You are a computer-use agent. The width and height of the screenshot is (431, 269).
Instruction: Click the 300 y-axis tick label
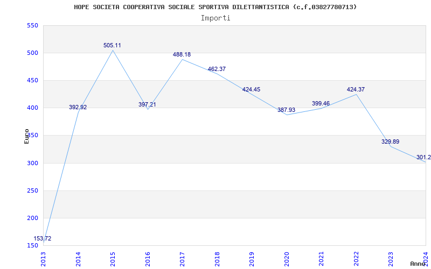[32, 163]
